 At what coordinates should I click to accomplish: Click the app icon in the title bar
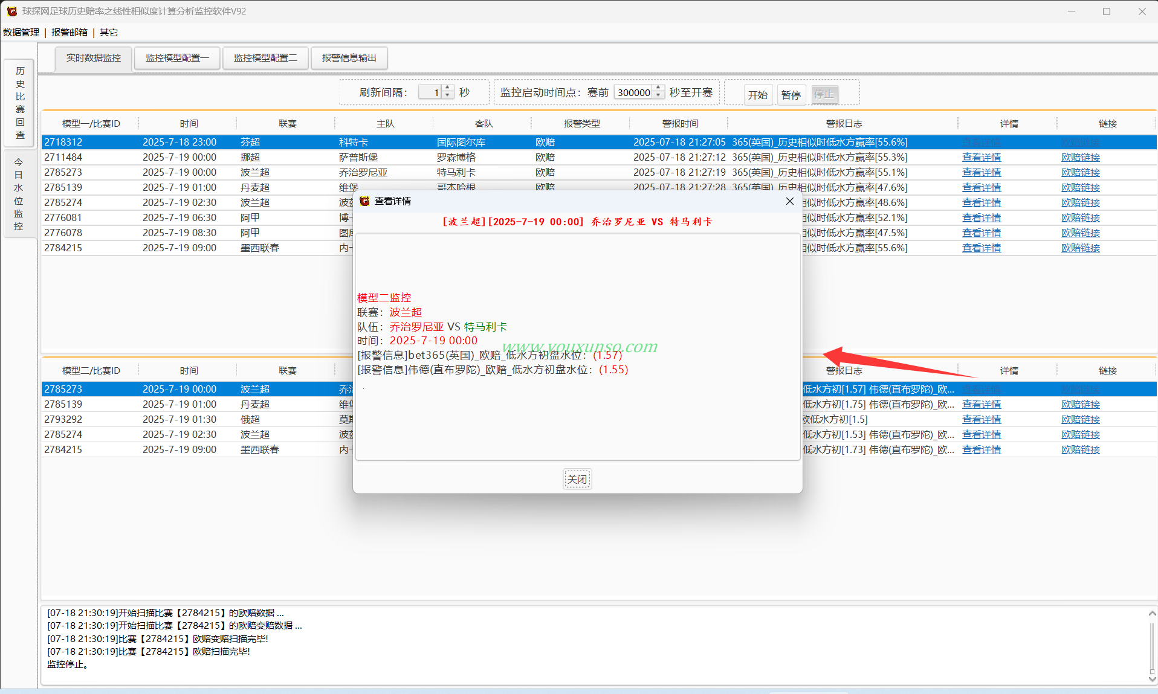pyautogui.click(x=11, y=11)
